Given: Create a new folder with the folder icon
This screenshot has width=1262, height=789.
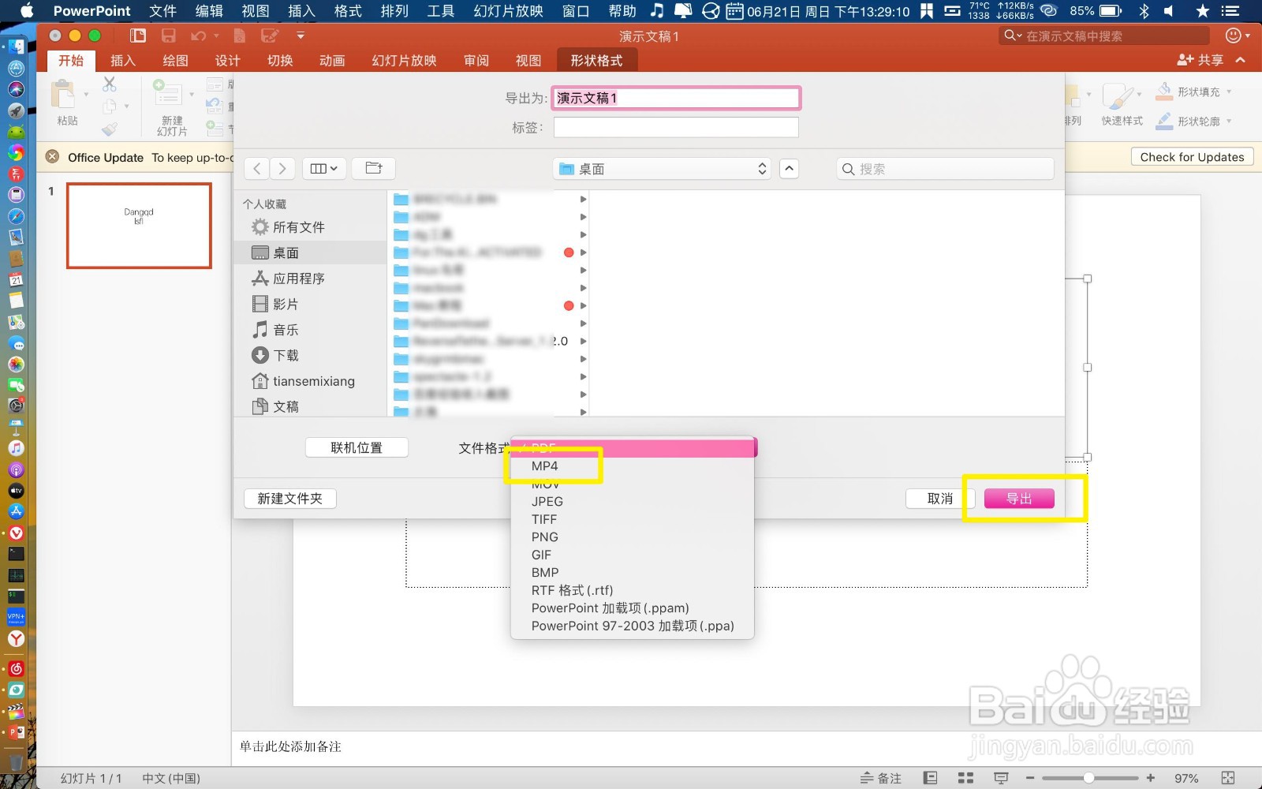Looking at the screenshot, I should coord(373,168).
